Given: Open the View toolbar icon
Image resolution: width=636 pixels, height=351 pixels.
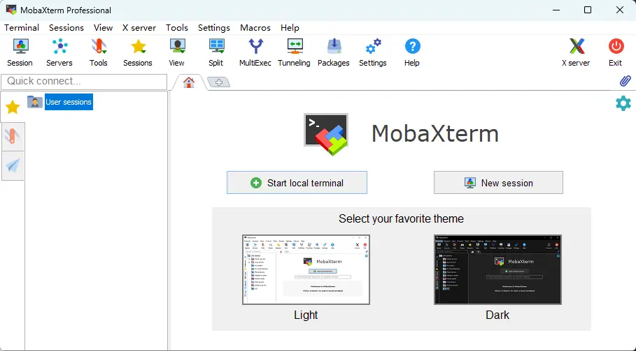Looking at the screenshot, I should coord(177,46).
